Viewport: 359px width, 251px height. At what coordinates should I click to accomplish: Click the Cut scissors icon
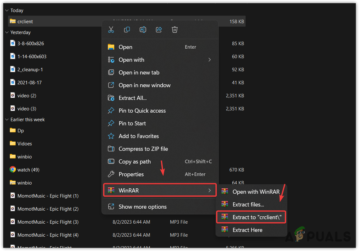pos(111,30)
